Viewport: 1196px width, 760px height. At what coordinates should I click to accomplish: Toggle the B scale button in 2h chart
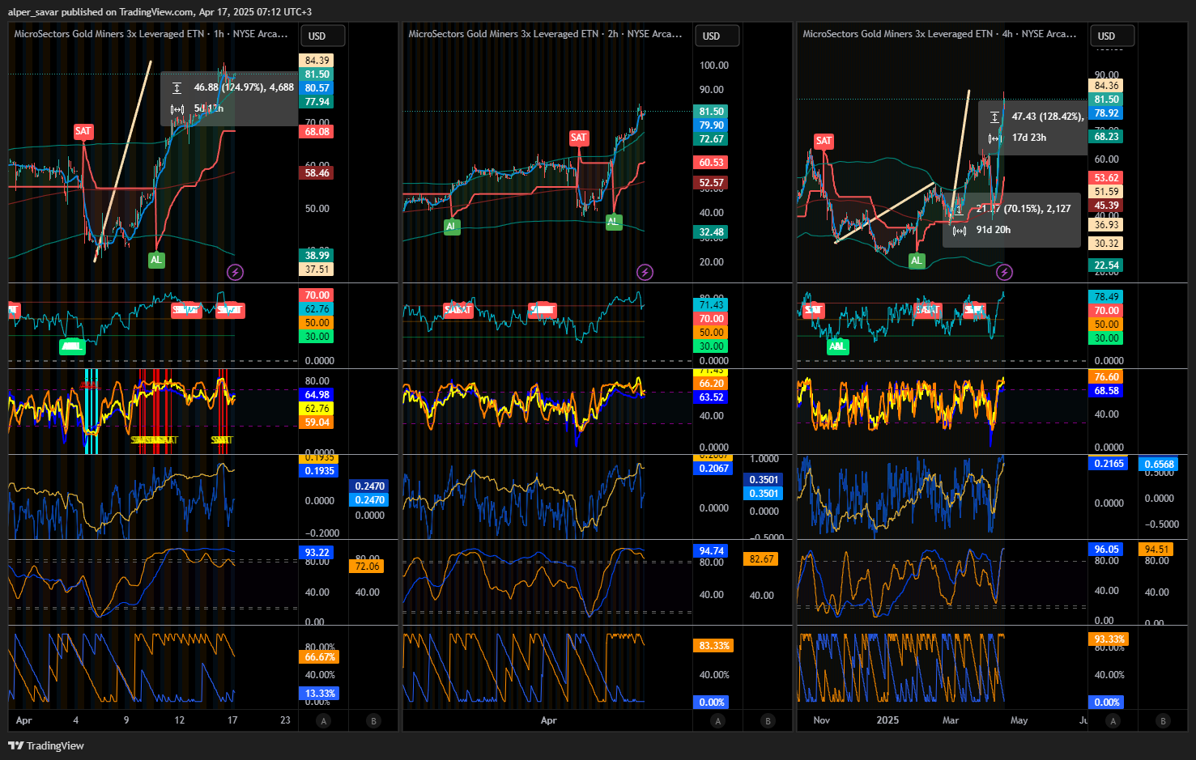768,720
